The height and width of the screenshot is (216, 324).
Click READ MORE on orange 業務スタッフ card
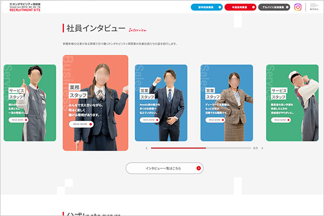pyautogui.click(x=81, y=124)
